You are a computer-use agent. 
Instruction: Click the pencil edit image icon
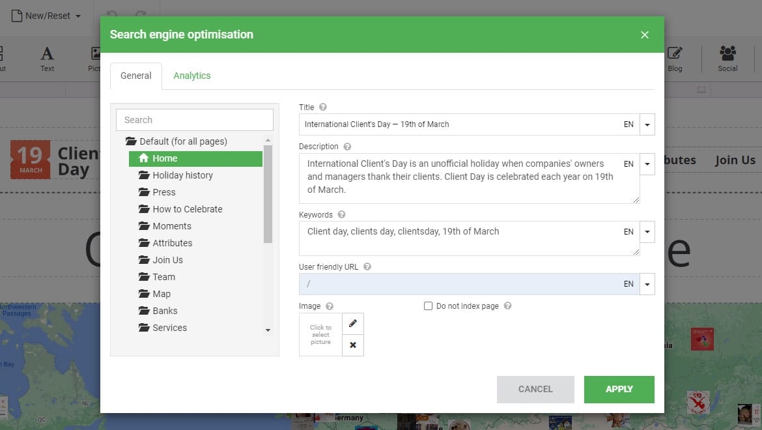coord(353,324)
